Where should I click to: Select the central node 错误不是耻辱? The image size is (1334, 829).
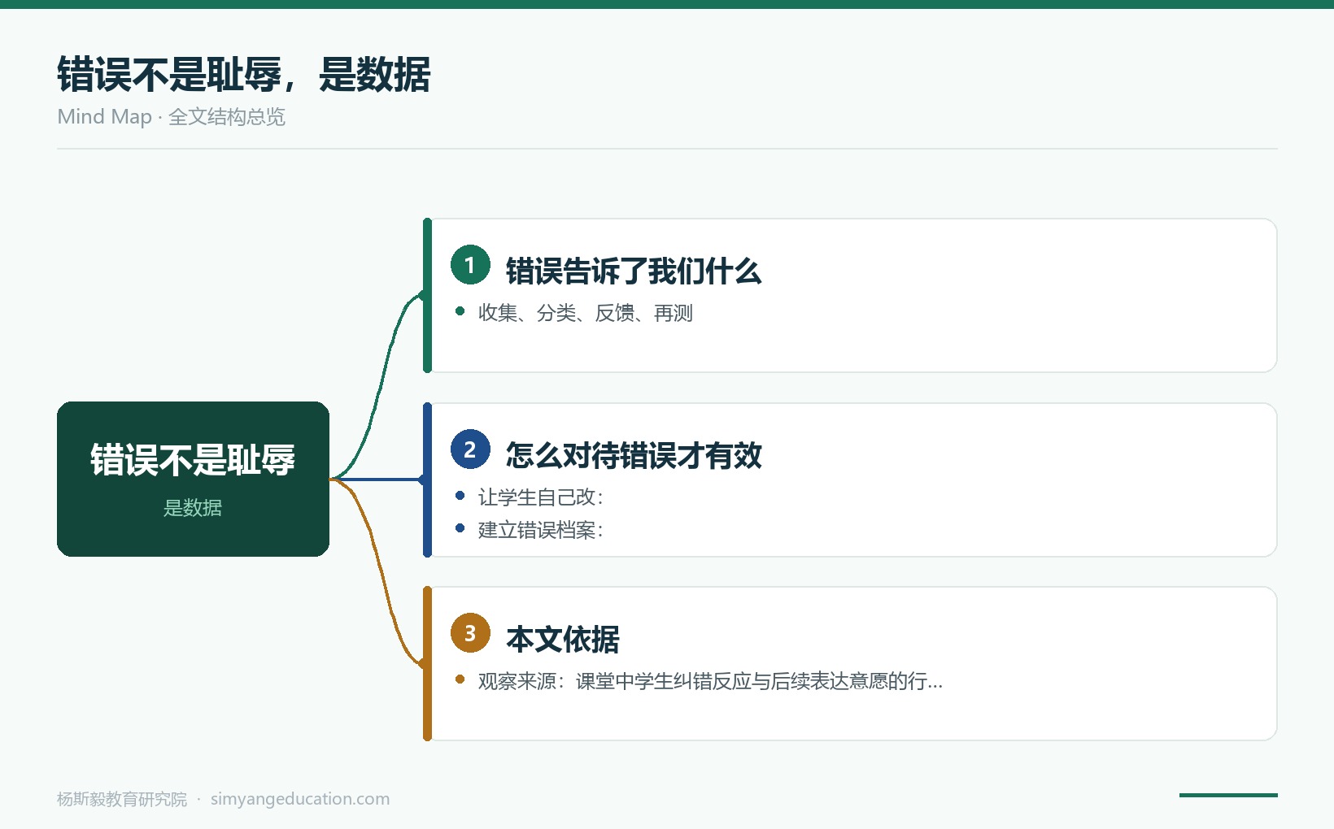pyautogui.click(x=193, y=479)
